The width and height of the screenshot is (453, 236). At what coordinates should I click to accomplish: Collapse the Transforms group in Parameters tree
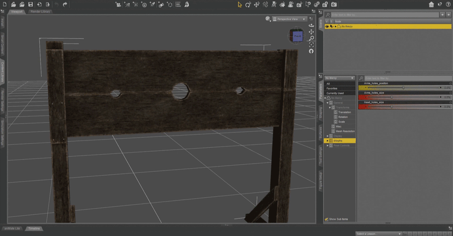click(330, 108)
